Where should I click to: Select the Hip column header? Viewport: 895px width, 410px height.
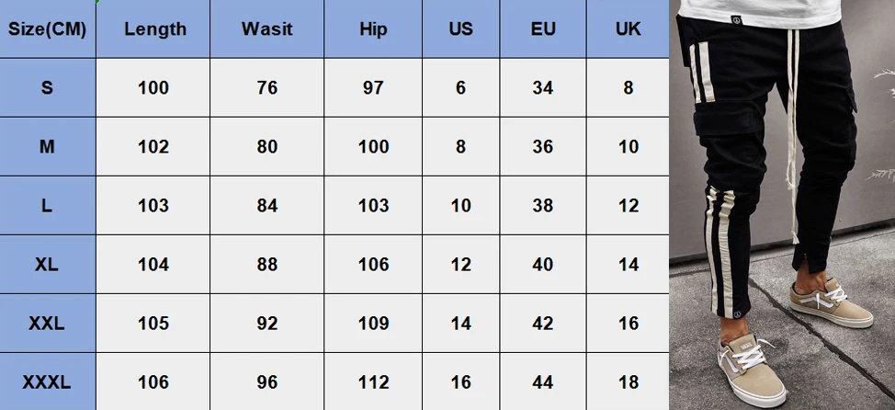pyautogui.click(x=373, y=28)
